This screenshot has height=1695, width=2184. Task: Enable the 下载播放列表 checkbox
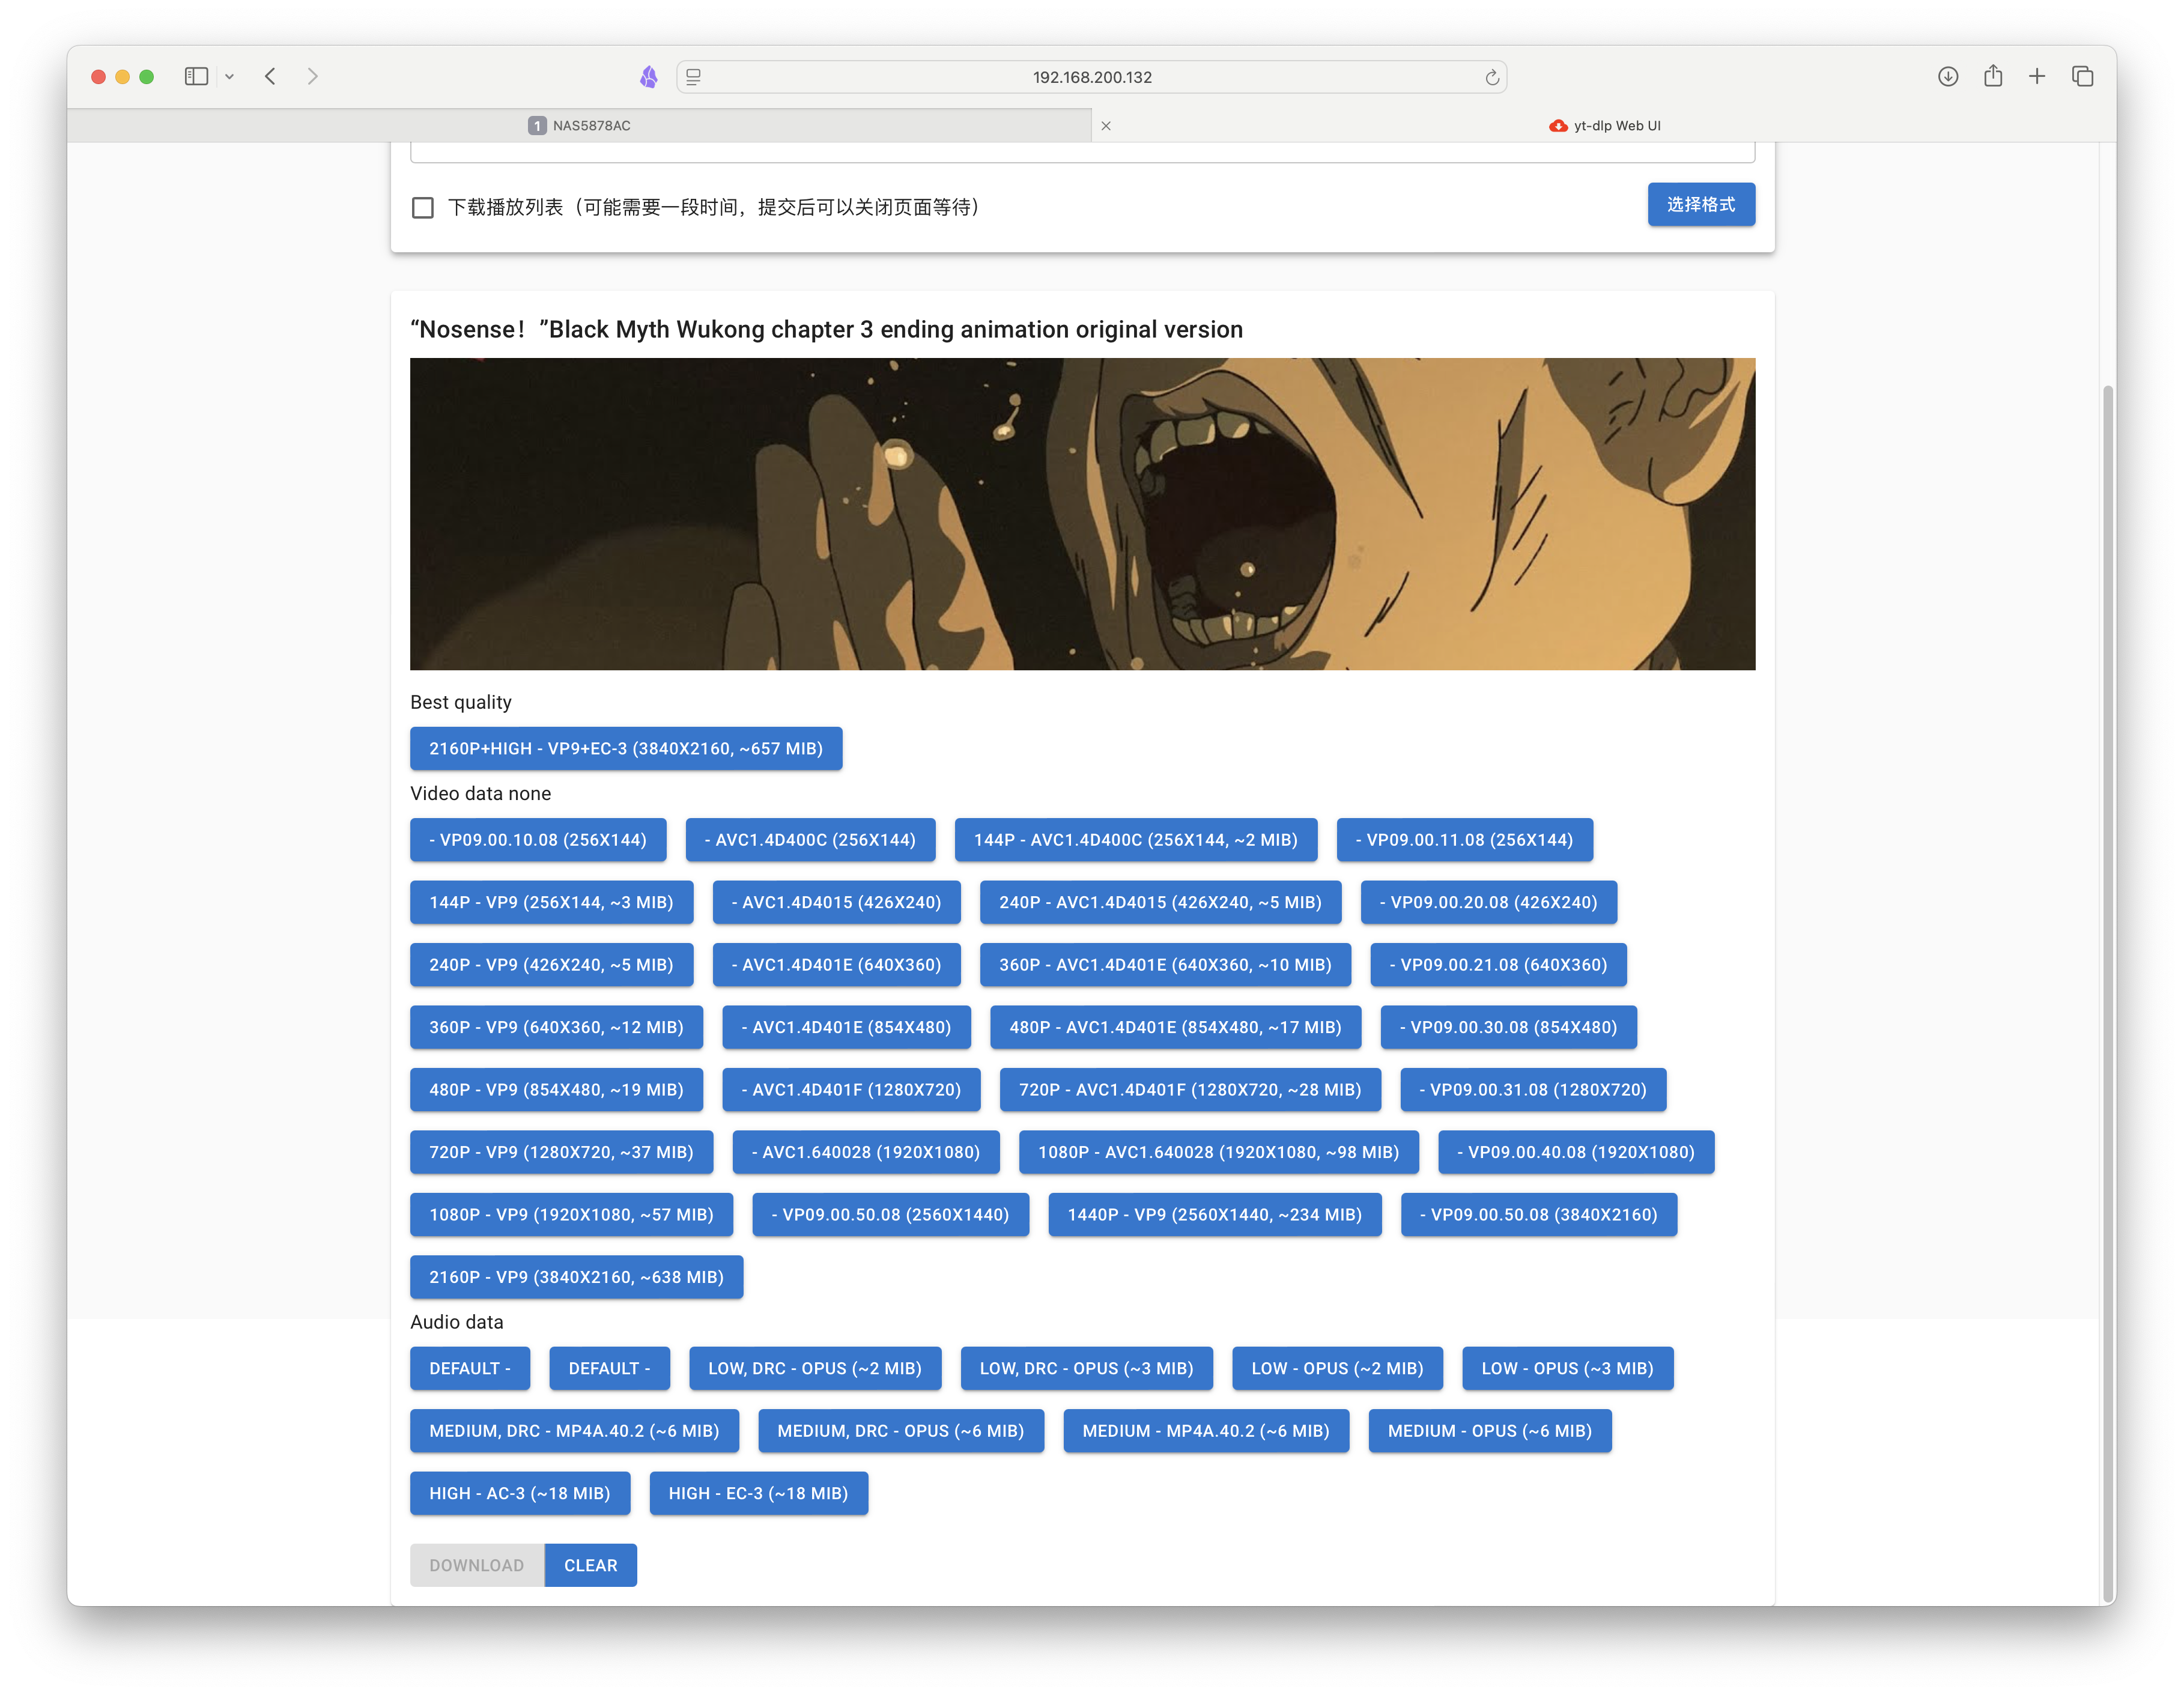[423, 208]
